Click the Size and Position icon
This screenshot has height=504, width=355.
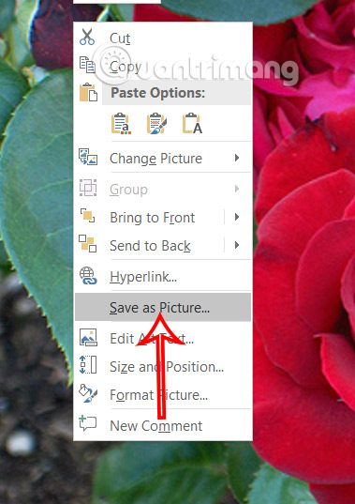point(87,365)
